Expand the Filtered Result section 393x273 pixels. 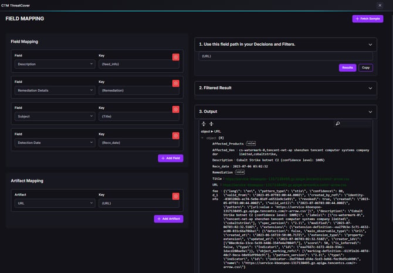click(x=370, y=88)
